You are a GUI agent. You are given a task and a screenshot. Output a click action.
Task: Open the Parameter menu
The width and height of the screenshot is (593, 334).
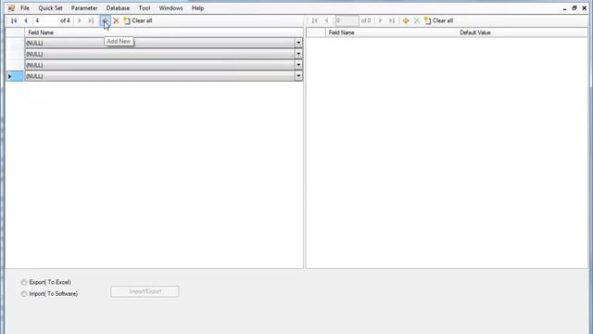pos(84,8)
